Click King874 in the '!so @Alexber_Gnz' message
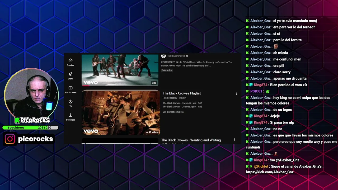This screenshot has height=190, width=338. [261, 160]
